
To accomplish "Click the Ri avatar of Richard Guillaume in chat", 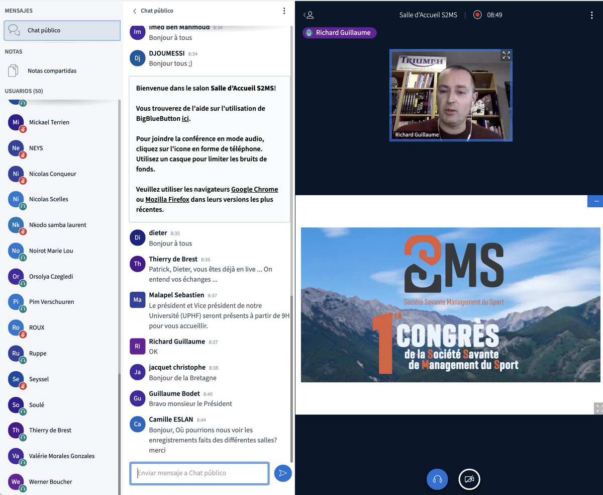I will click(x=138, y=346).
